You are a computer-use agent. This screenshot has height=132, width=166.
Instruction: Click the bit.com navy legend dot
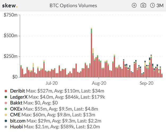click(x=6, y=121)
